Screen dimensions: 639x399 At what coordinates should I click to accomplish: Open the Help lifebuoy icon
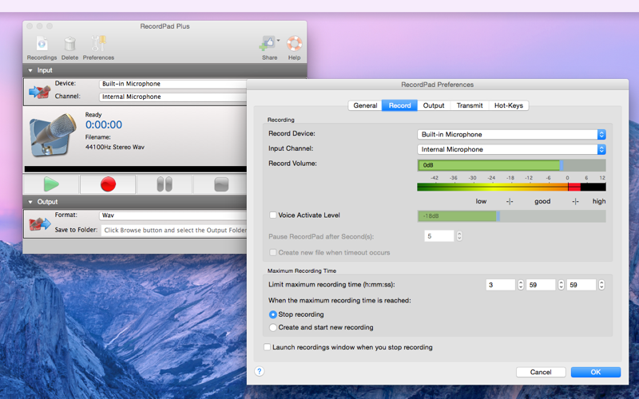pos(294,44)
